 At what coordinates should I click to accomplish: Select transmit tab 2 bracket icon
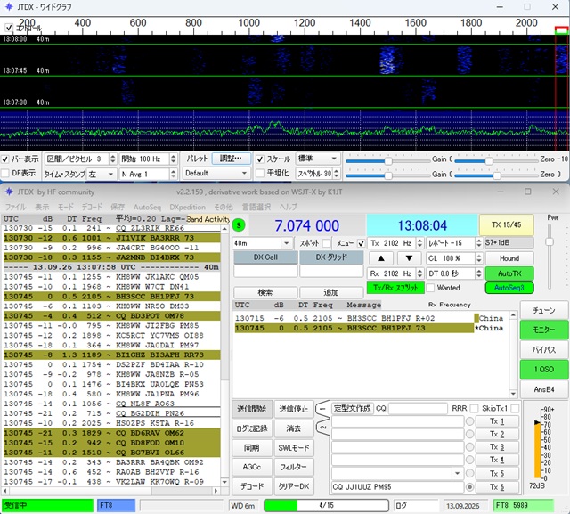tap(322, 427)
